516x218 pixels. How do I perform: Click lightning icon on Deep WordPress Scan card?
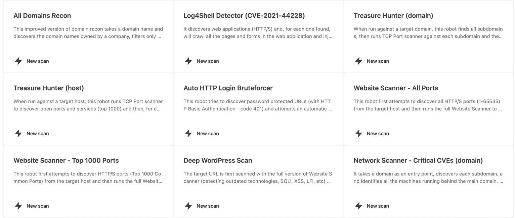(188, 206)
